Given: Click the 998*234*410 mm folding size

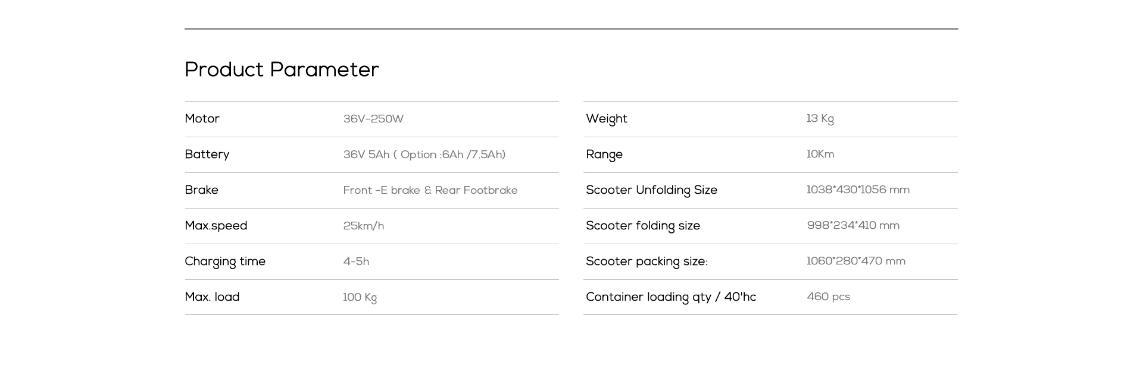Looking at the screenshot, I should pyautogui.click(x=853, y=225).
